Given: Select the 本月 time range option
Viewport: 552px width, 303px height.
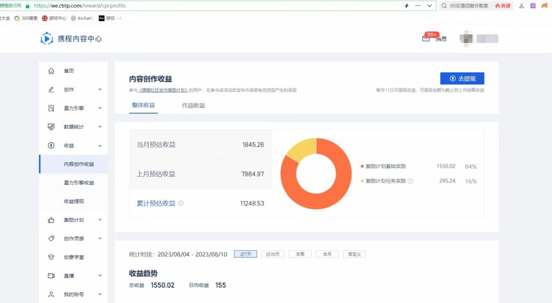Looking at the screenshot, I should click(x=327, y=254).
